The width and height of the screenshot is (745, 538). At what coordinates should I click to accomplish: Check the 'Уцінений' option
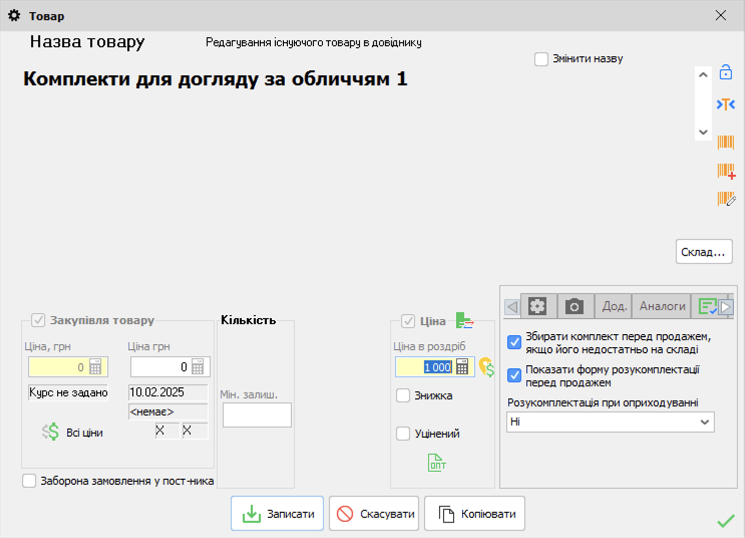pyautogui.click(x=403, y=434)
